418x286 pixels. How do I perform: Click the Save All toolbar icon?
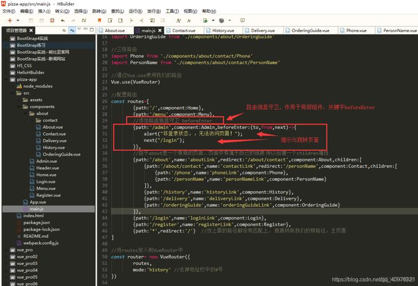point(42,20)
